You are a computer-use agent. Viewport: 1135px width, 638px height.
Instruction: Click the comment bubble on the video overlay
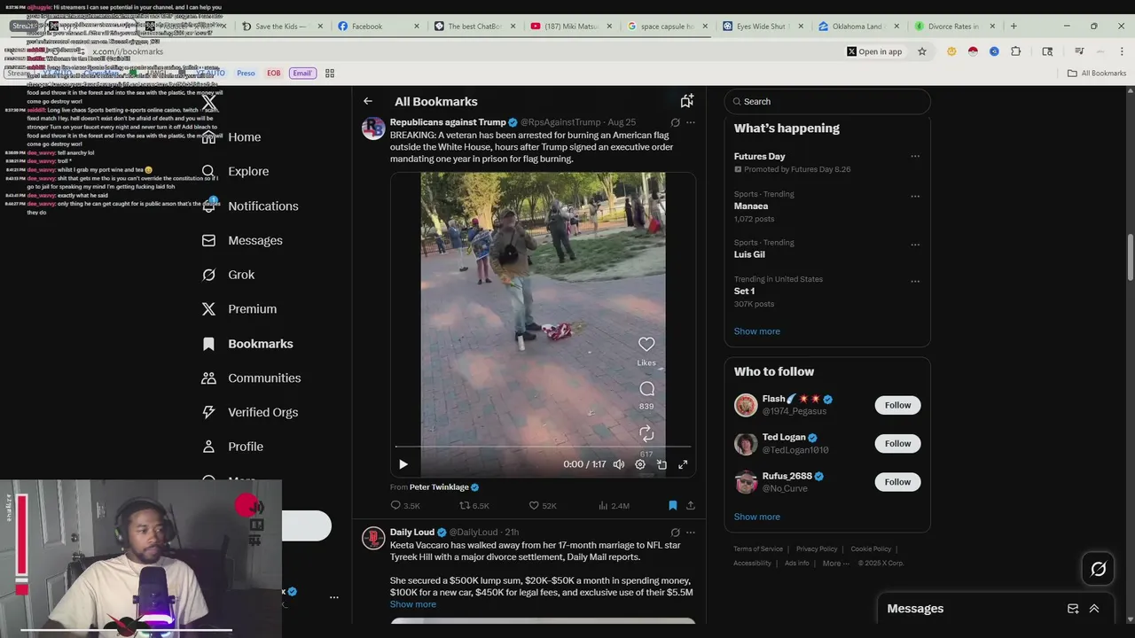(x=646, y=389)
